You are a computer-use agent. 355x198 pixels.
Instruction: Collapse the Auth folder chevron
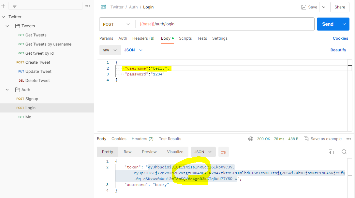(x=7, y=90)
